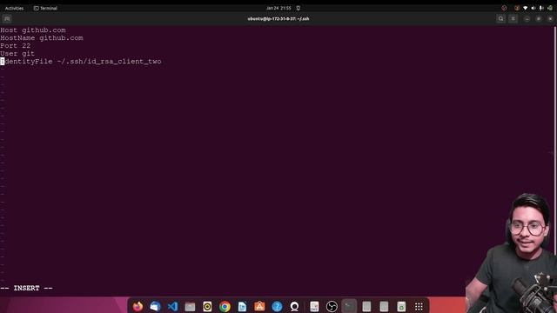Launch Firefox from the dock
Viewport: 557px width, 313px height.
[x=138, y=306]
